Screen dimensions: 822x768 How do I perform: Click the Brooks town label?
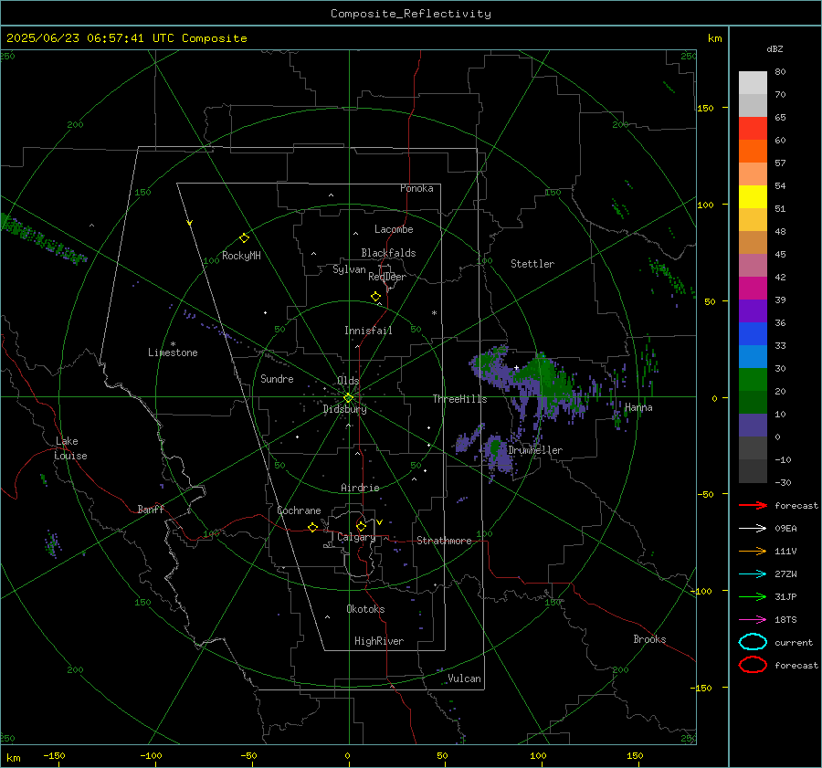tap(649, 639)
